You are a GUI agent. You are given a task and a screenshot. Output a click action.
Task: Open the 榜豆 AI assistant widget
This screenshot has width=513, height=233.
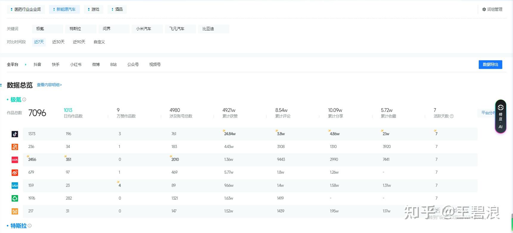pos(500,116)
